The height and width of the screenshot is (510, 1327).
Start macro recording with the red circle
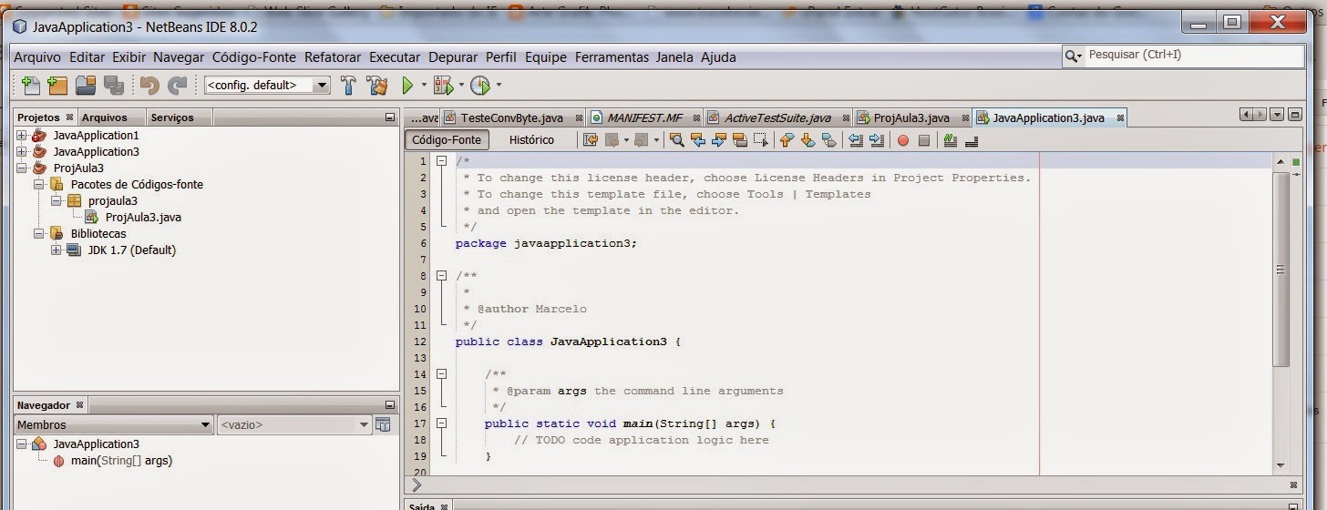(x=903, y=140)
